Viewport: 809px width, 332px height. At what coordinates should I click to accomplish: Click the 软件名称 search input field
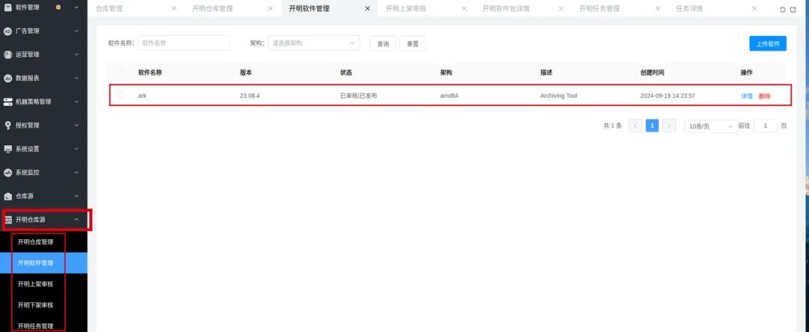184,43
